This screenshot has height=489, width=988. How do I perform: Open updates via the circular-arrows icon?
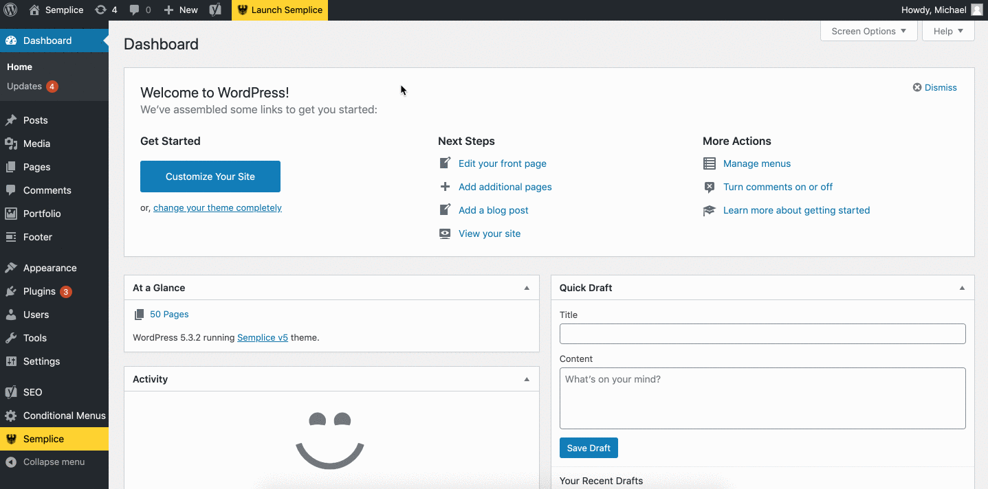100,10
